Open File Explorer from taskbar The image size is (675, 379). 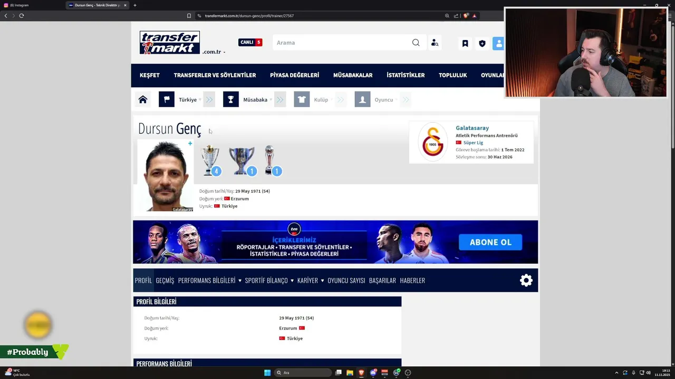click(x=350, y=373)
